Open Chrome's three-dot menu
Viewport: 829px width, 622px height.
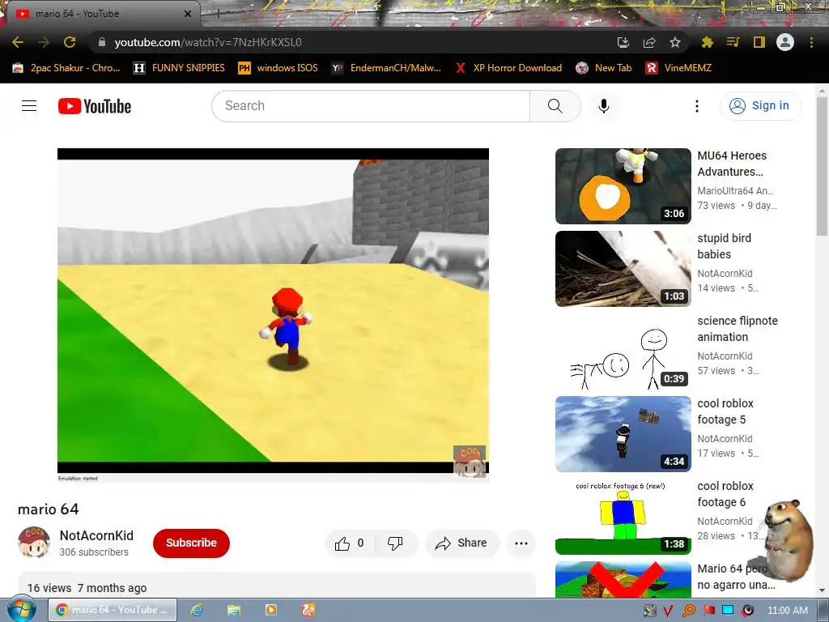pyautogui.click(x=811, y=42)
